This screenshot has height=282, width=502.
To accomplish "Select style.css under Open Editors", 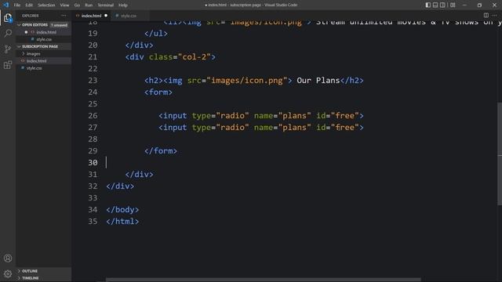I will [44, 39].
